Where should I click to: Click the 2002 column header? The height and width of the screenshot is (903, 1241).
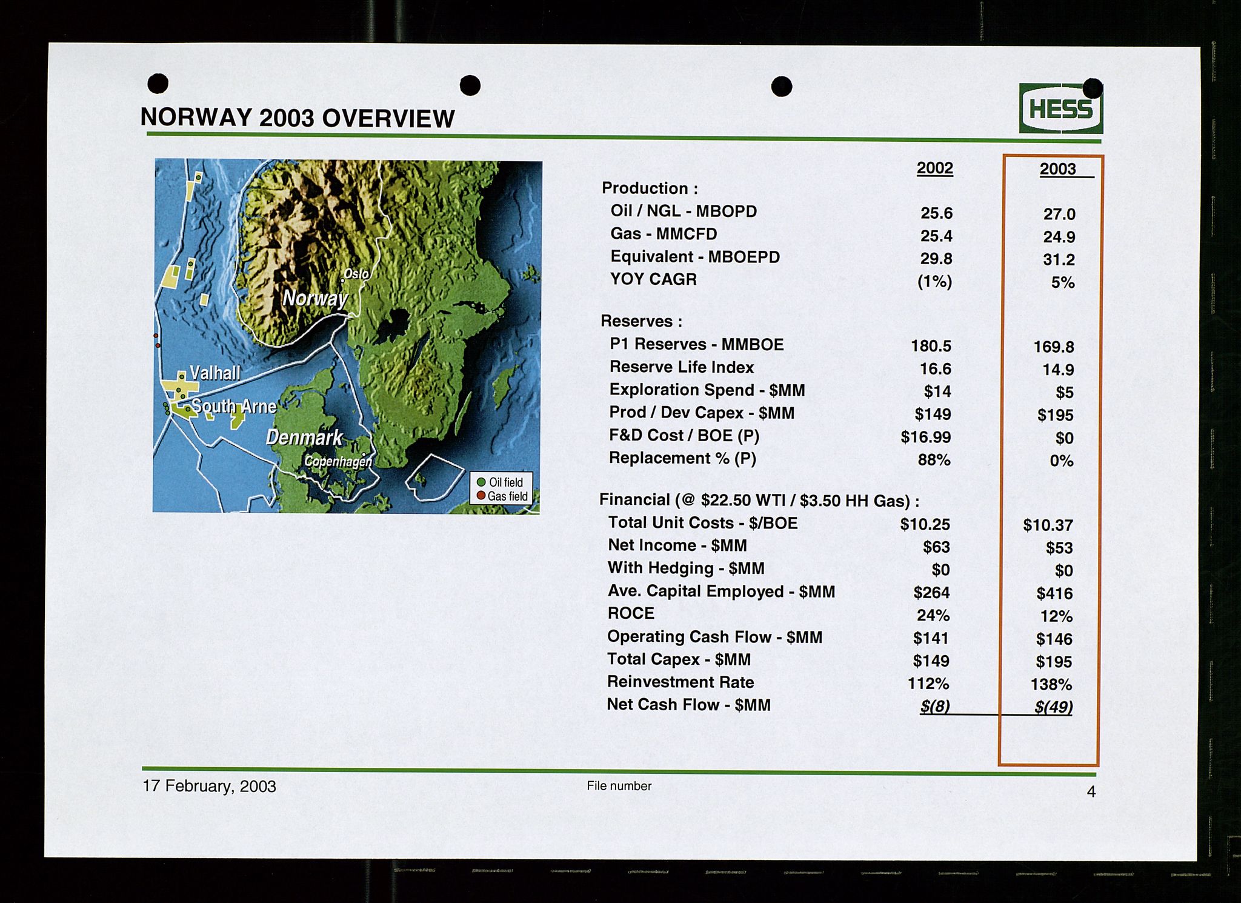point(934,168)
